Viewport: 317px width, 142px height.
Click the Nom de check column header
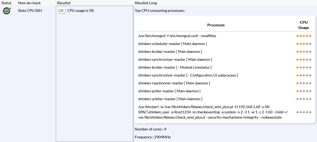pos(30,3)
